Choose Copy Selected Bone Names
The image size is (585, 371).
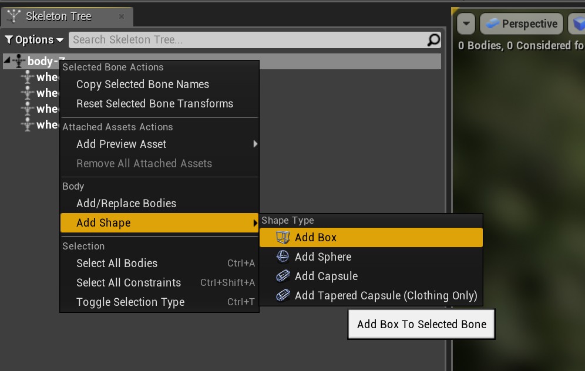[142, 84]
